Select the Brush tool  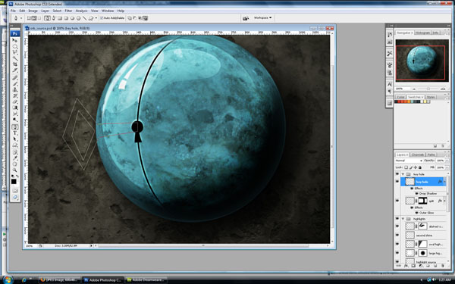pyautogui.click(x=15, y=84)
